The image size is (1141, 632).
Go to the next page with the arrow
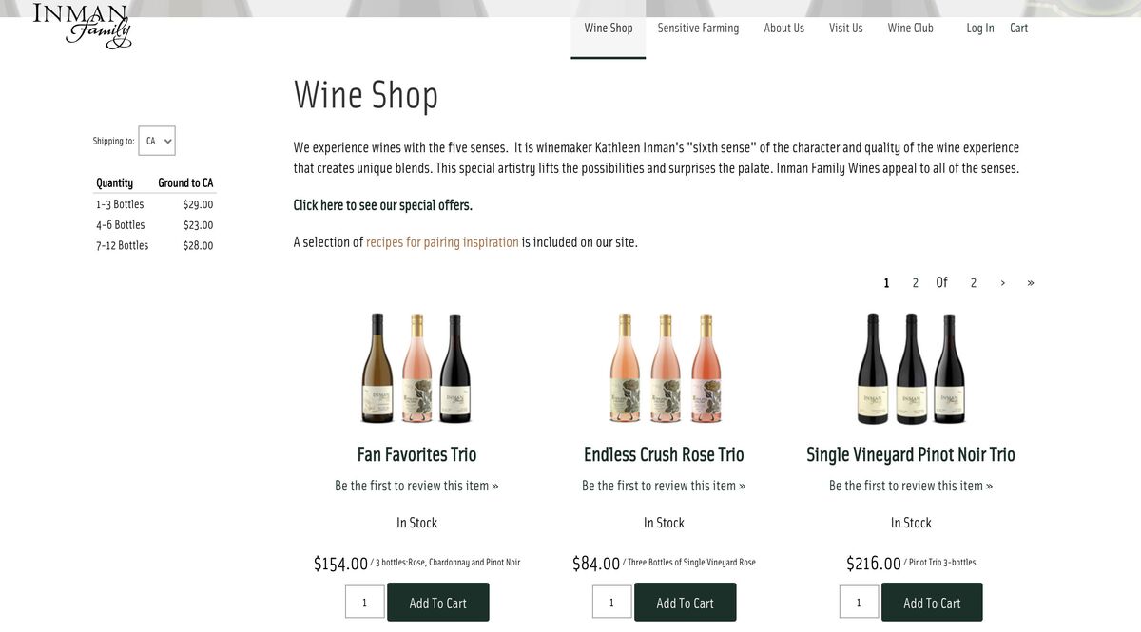(x=1002, y=282)
